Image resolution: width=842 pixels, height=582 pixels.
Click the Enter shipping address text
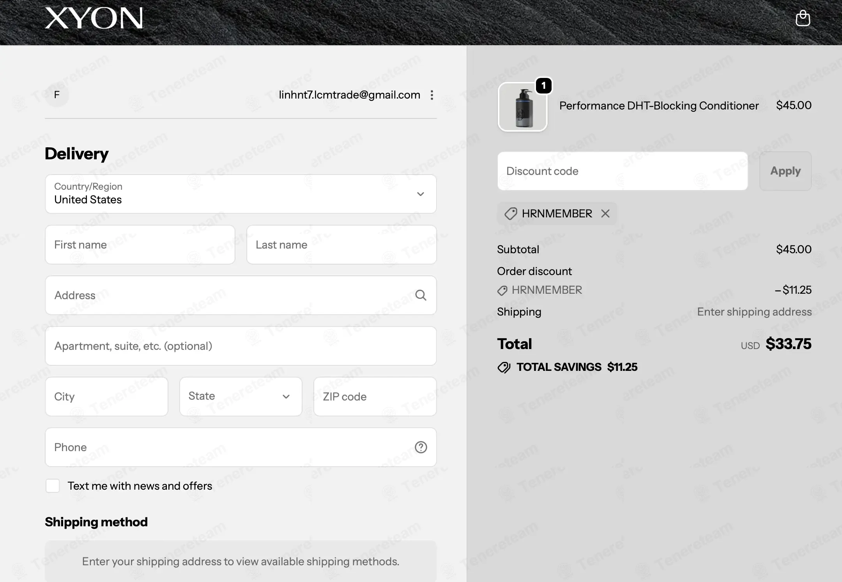point(754,312)
